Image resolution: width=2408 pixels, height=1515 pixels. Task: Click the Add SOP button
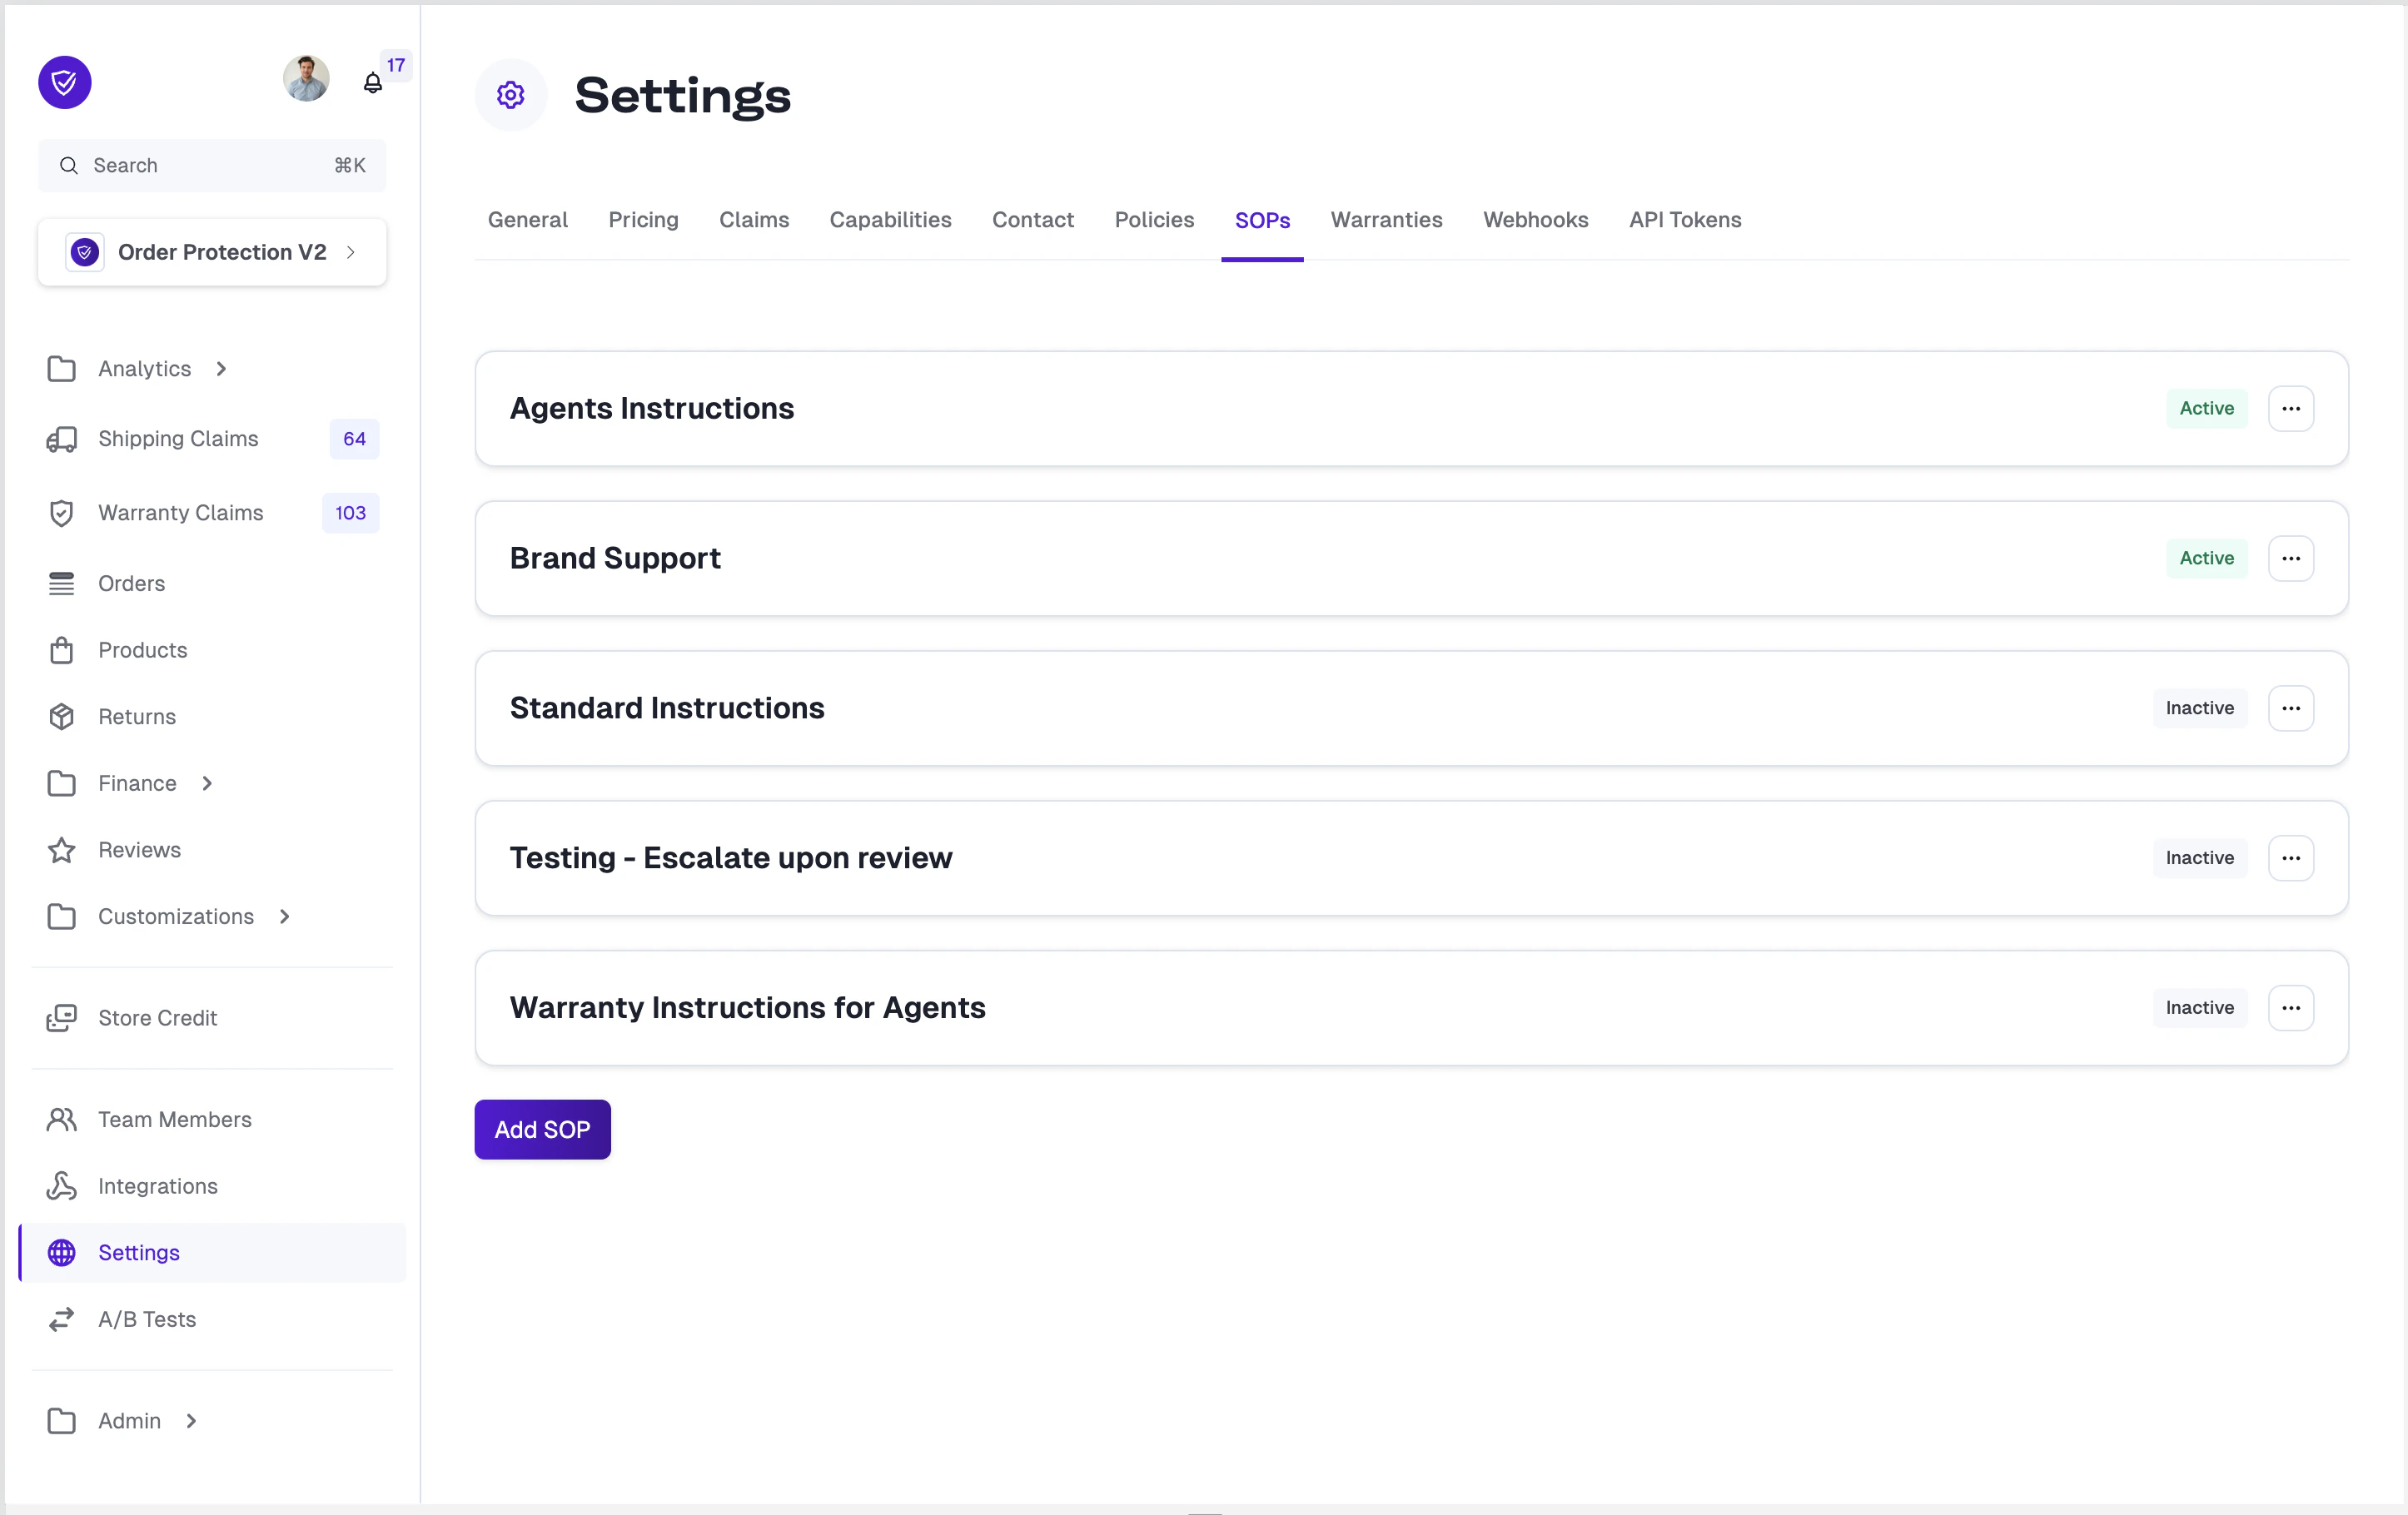coord(542,1129)
